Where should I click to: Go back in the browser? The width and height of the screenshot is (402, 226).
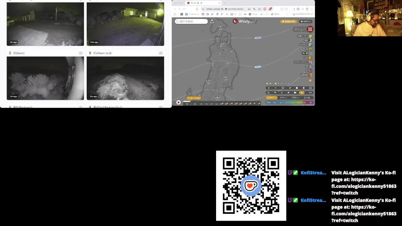click(x=175, y=9)
